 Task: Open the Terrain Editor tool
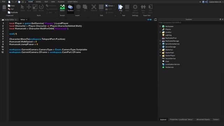tap(62, 8)
